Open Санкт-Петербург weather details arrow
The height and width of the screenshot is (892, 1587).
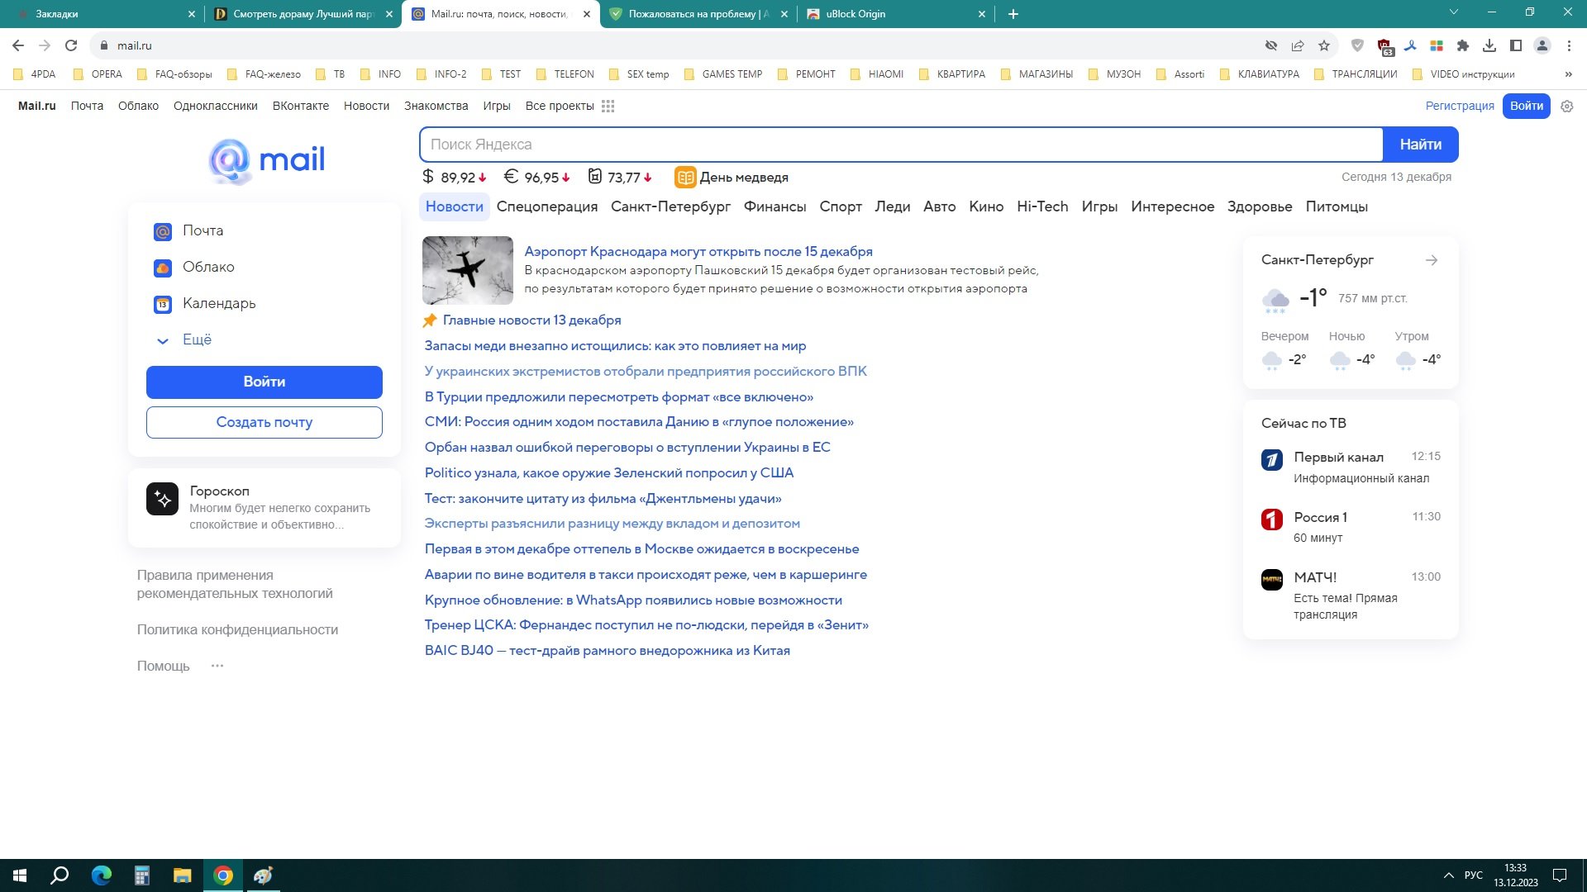click(1432, 260)
